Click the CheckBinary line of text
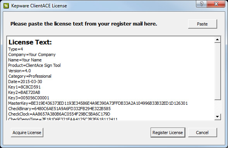The height and width of the screenshot is (148, 228). [59, 109]
